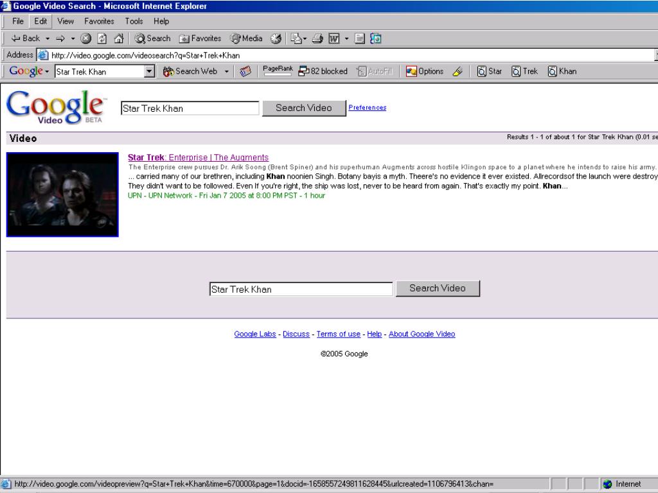Click the bottom video search input field

(x=301, y=289)
